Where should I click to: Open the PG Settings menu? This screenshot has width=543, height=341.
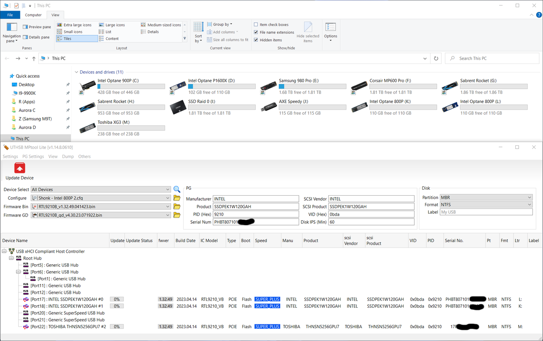(x=33, y=156)
